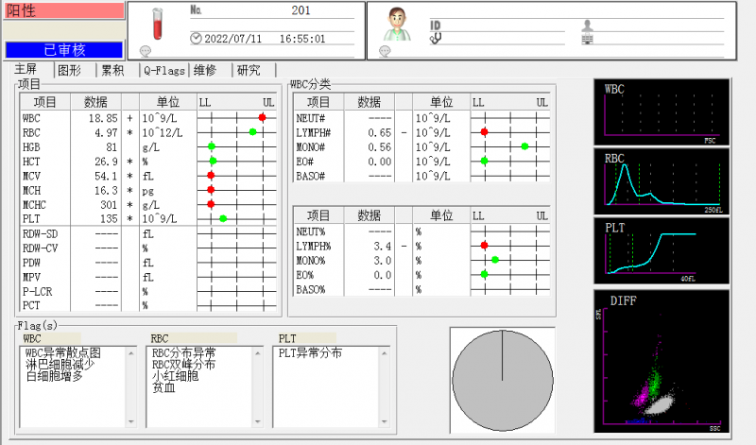756x445 pixels.
Task: Click the person silhouette icon in patient panel
Action: click(x=588, y=24)
